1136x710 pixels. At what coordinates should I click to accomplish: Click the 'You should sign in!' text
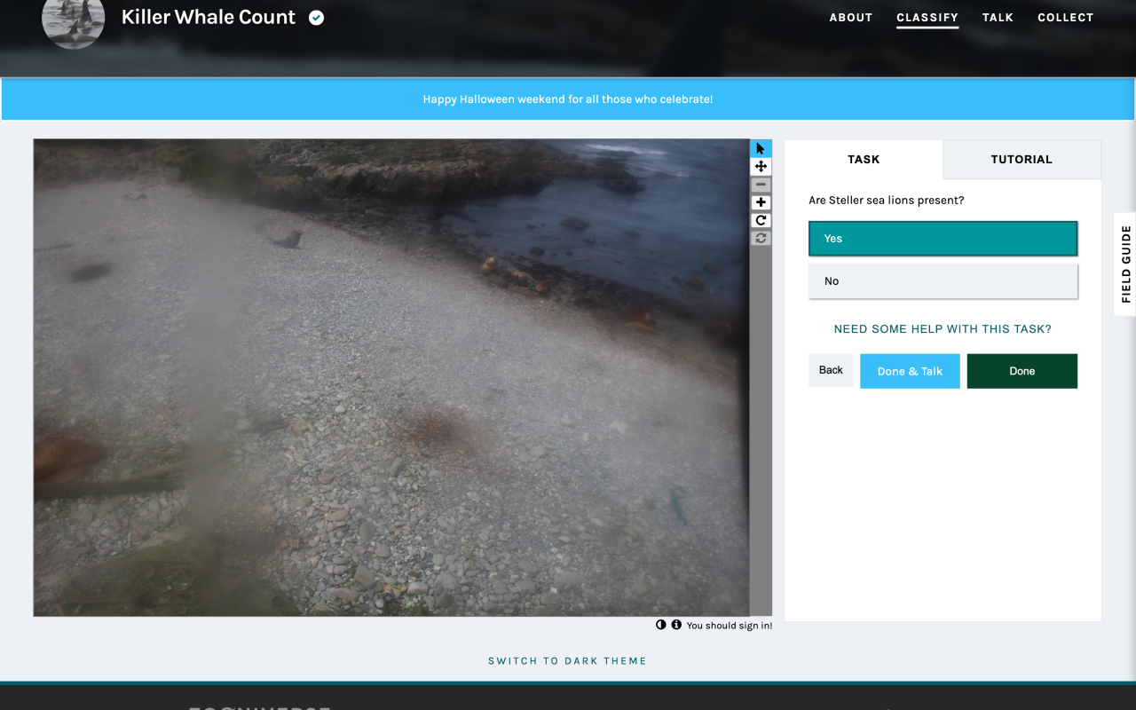tap(730, 626)
